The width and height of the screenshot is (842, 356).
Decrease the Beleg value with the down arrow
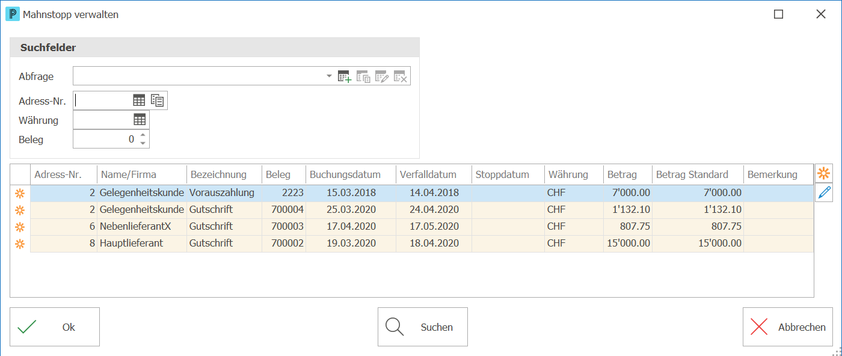[x=143, y=143]
